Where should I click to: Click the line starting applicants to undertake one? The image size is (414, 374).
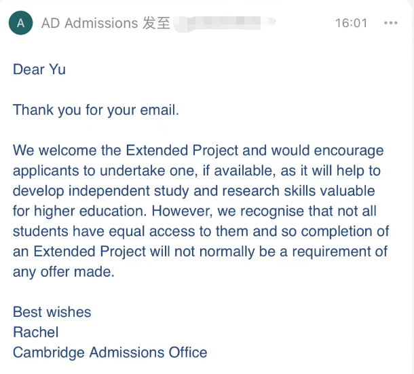pos(197,171)
